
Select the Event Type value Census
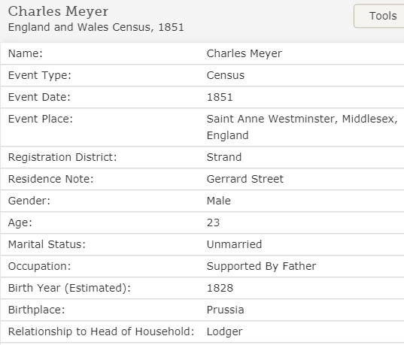(x=226, y=75)
